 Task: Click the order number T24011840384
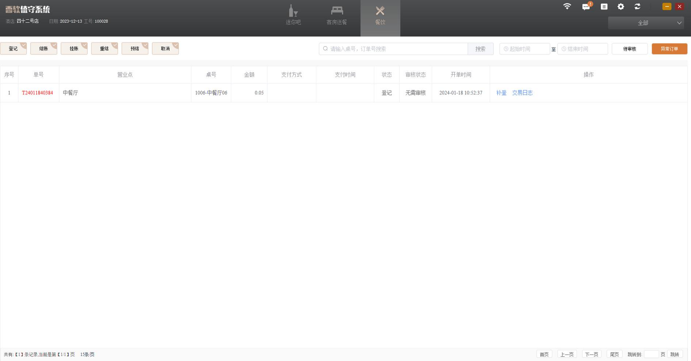(38, 93)
